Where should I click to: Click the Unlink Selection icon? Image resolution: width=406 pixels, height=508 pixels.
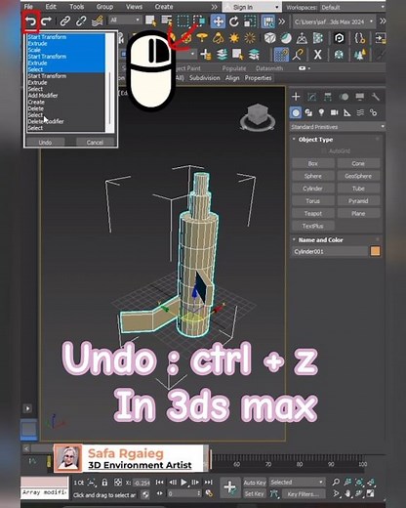click(81, 21)
